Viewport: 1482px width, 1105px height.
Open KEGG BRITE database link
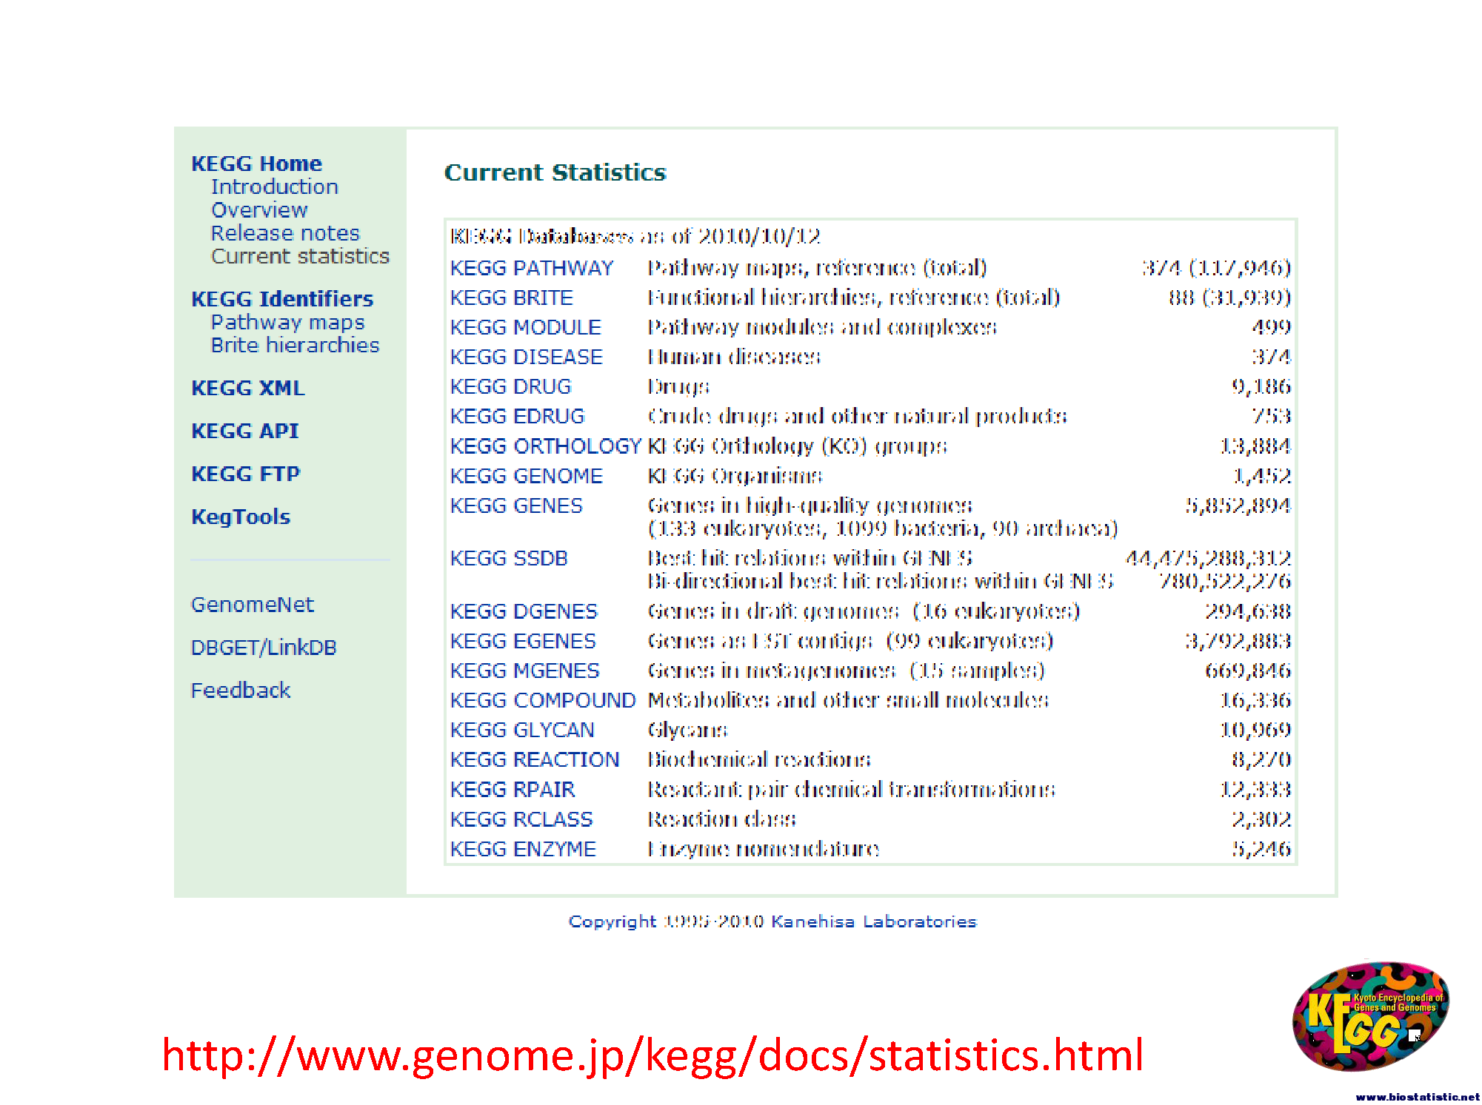[x=512, y=298]
